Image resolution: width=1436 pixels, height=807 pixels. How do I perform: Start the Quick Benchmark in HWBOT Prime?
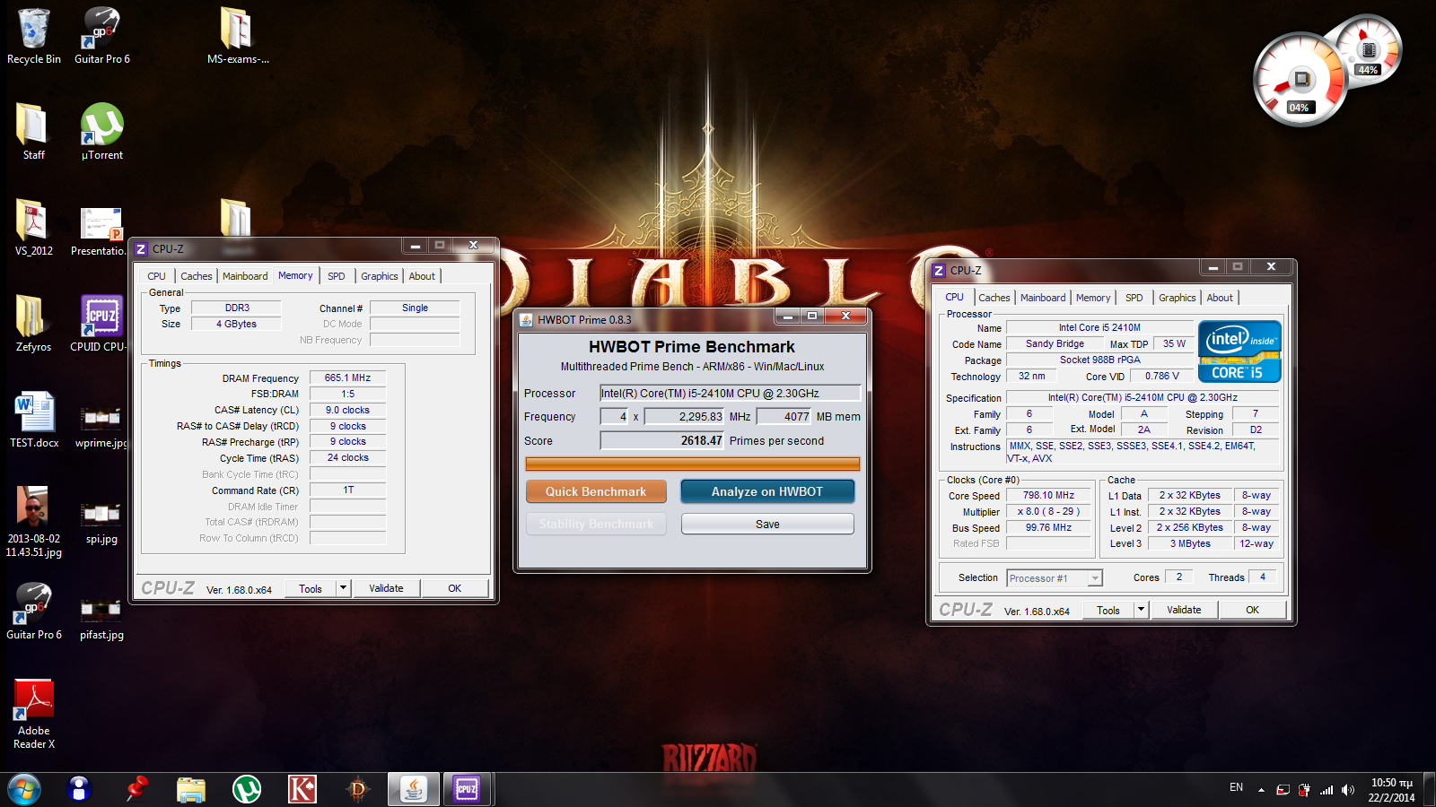596,491
